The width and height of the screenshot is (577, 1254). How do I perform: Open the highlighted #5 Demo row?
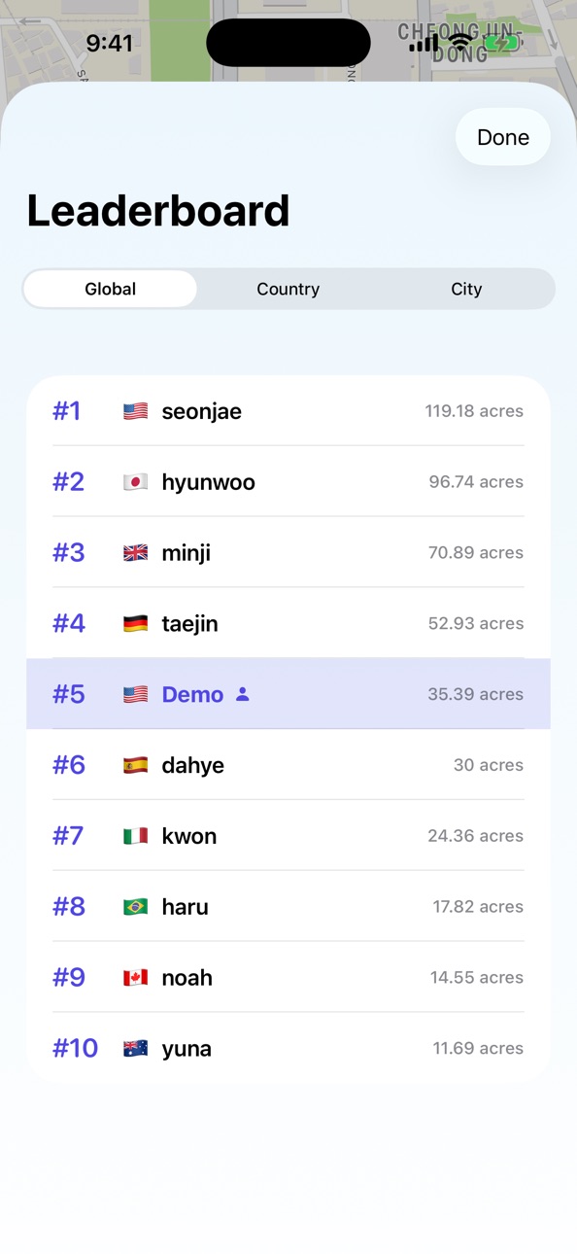288,694
